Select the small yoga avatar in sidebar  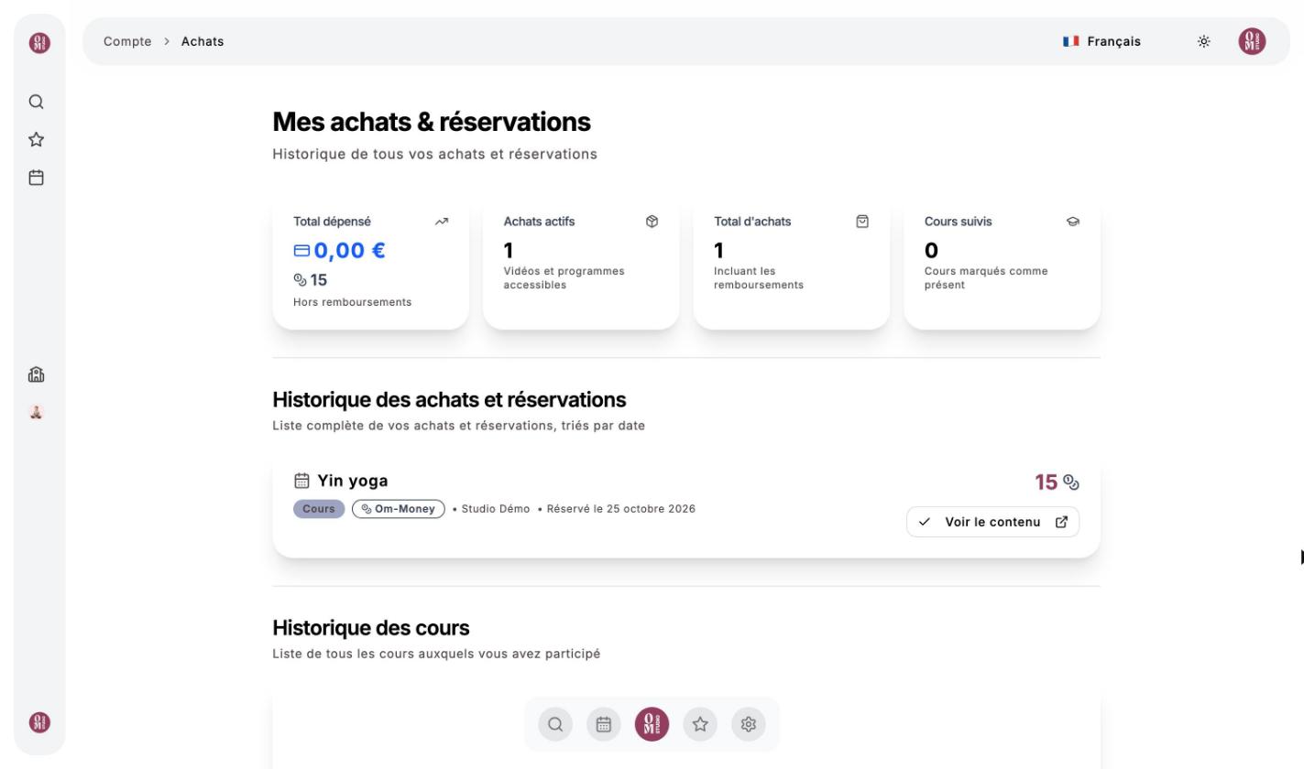pyautogui.click(x=37, y=412)
